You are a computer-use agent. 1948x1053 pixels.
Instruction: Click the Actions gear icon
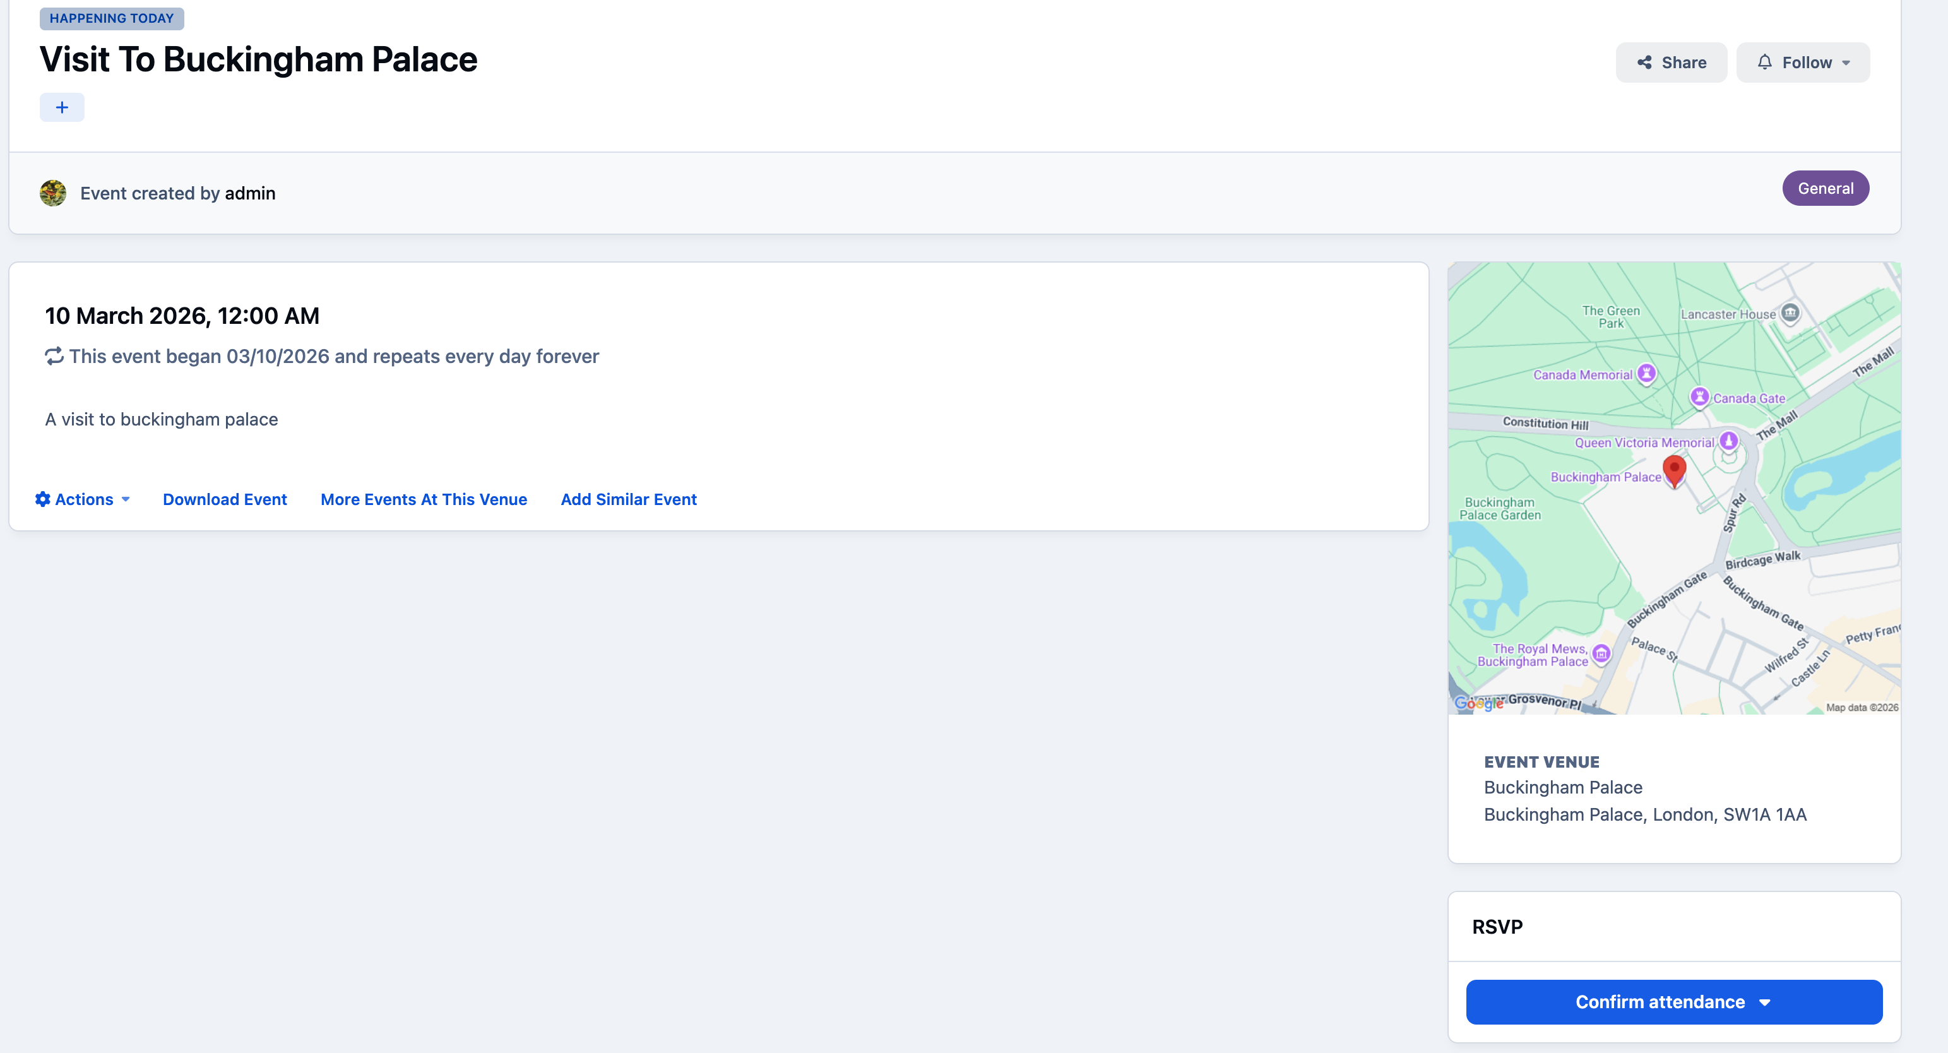pyautogui.click(x=43, y=499)
